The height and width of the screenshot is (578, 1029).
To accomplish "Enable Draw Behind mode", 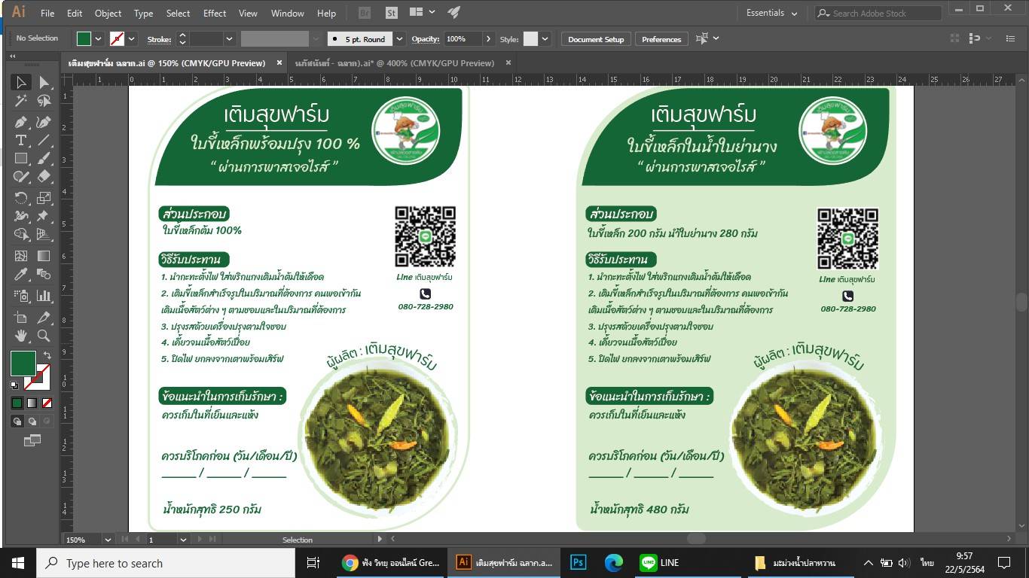I will click(32, 421).
